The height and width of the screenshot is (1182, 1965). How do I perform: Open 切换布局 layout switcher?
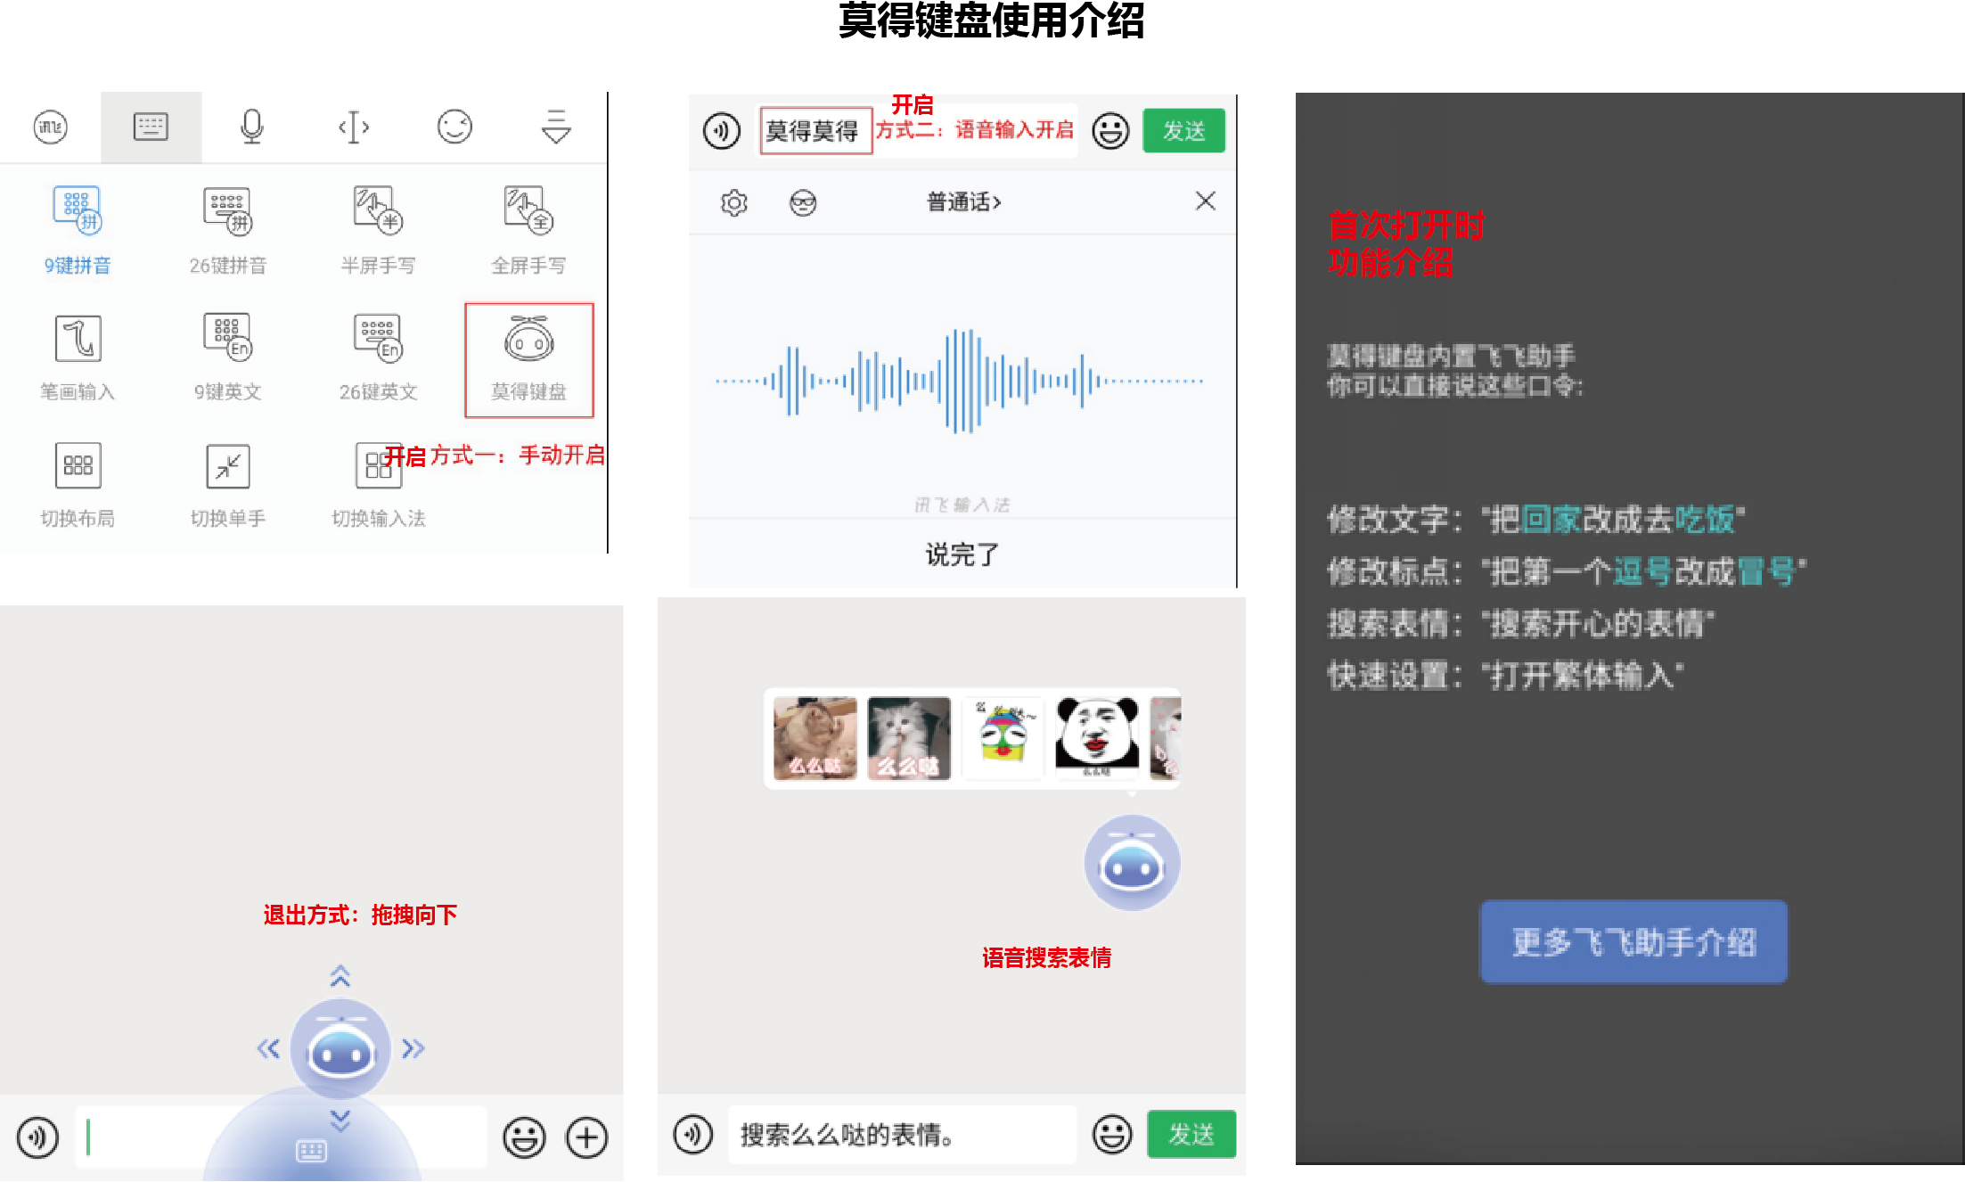pyautogui.click(x=78, y=485)
